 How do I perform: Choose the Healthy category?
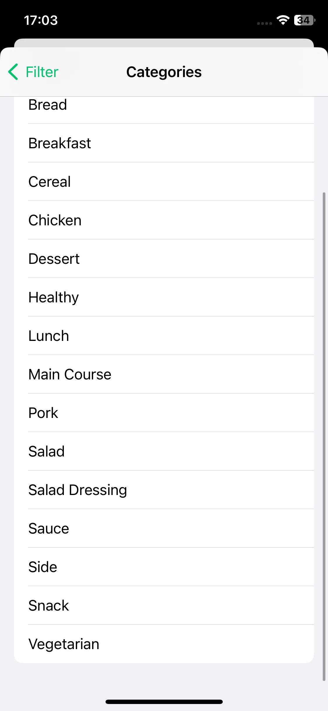164,297
